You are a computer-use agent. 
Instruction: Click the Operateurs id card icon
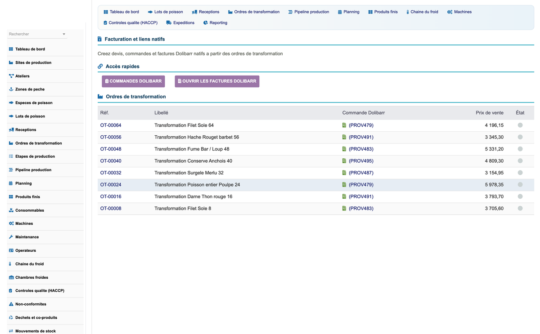(x=11, y=250)
